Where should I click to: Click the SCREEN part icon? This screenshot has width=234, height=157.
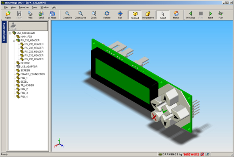coord(18,70)
